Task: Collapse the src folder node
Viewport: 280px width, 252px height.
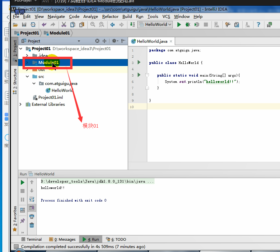Action: point(27,77)
